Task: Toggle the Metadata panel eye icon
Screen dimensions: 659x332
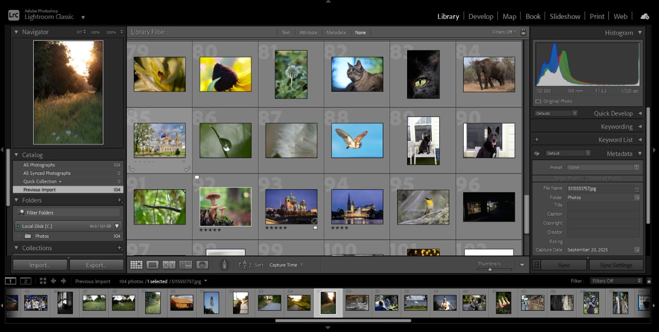Action: [537, 153]
